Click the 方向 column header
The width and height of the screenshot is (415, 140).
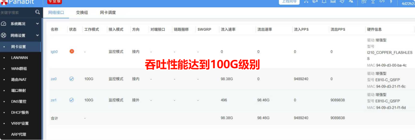(136, 30)
